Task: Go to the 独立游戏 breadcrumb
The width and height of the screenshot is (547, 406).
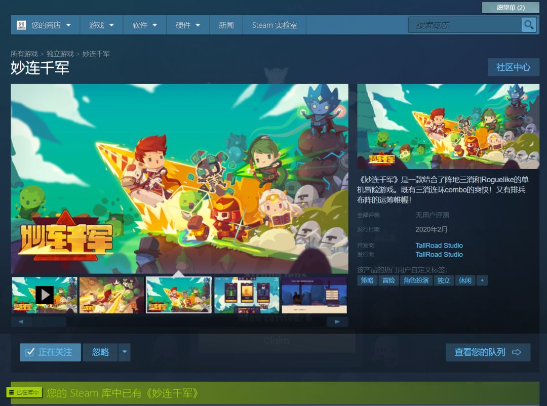Action: (x=60, y=54)
